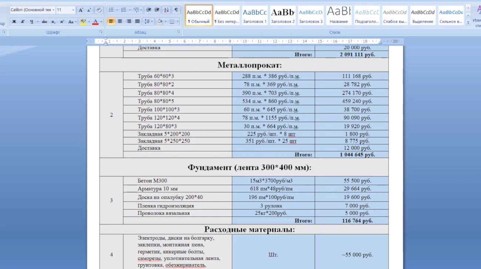
Task: Open the Calibri font name dropdown
Action: [54, 10]
